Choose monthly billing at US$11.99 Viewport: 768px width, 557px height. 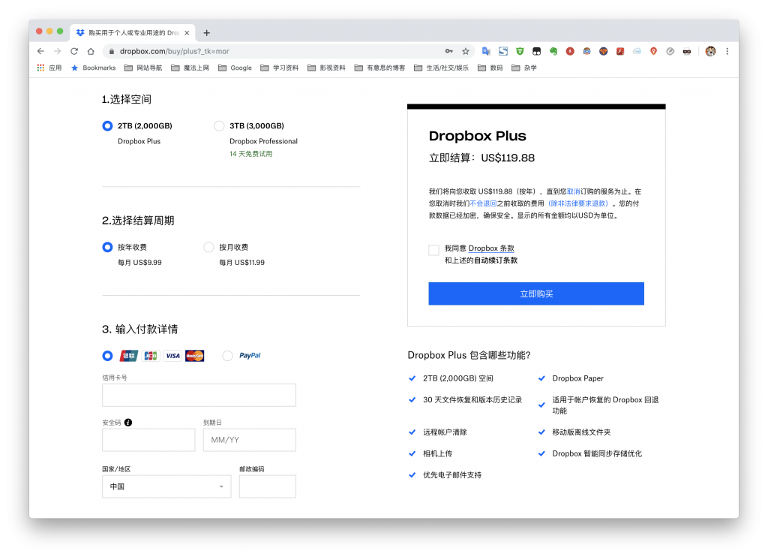point(208,247)
